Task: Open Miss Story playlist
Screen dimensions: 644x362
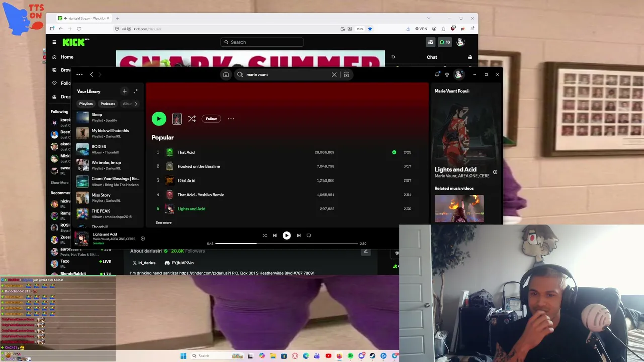Action: tap(109, 198)
